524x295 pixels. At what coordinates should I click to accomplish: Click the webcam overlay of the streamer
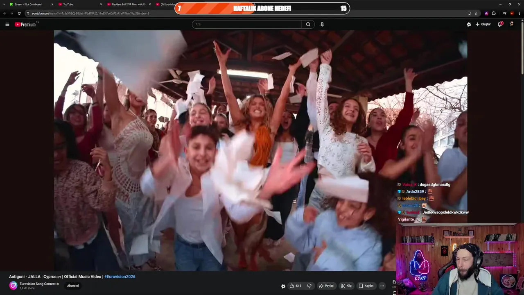coord(459,259)
